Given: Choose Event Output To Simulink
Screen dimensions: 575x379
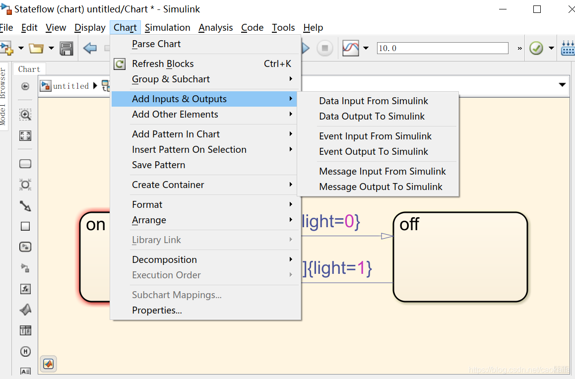Looking at the screenshot, I should point(378,151).
